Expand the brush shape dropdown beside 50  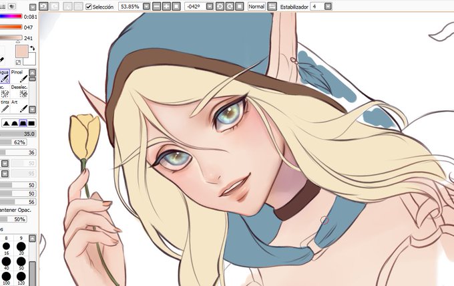pyautogui.click(x=5, y=164)
